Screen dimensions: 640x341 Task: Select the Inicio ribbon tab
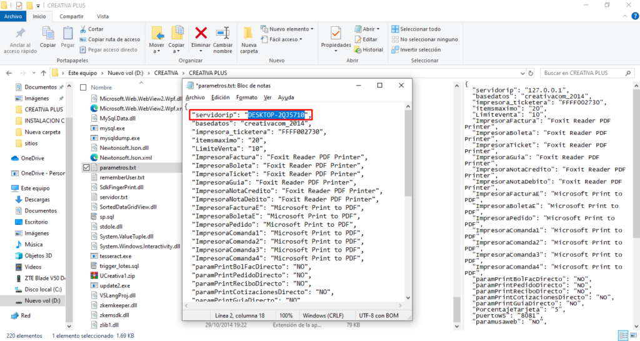coord(39,16)
